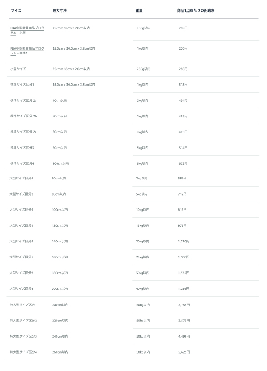The width and height of the screenshot is (267, 371).
Task: Click the 603円 fee for 標準サイズ区分4
Action: click(183, 163)
